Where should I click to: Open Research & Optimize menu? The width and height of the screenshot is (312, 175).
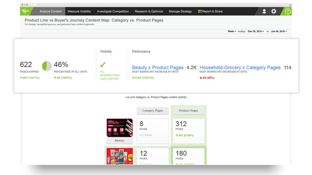pos(149,11)
